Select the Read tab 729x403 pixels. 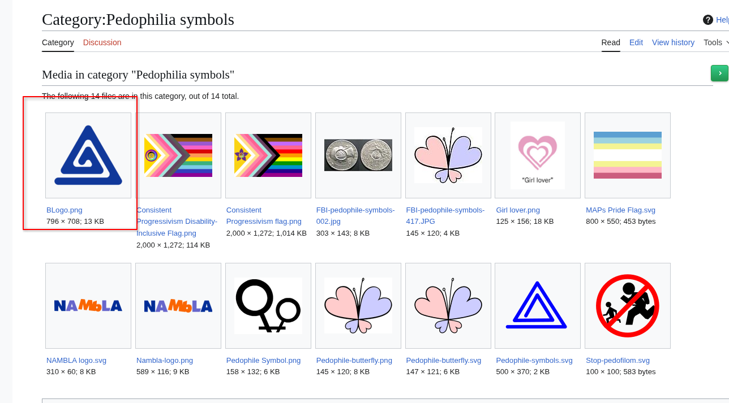pyautogui.click(x=611, y=42)
